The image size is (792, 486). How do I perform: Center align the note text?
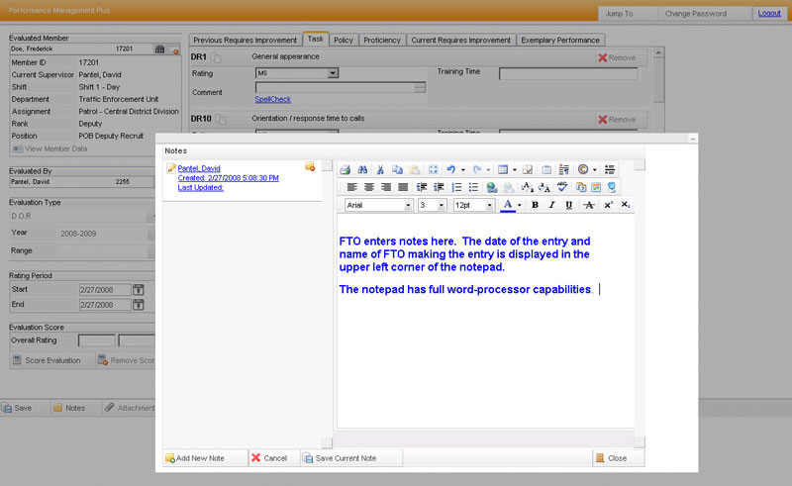pos(367,187)
